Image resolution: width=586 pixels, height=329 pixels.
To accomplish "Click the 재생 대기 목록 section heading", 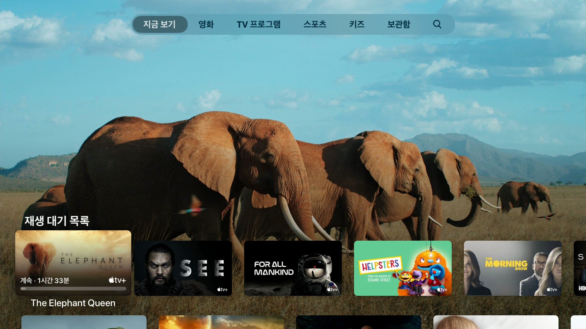I will (x=57, y=221).
